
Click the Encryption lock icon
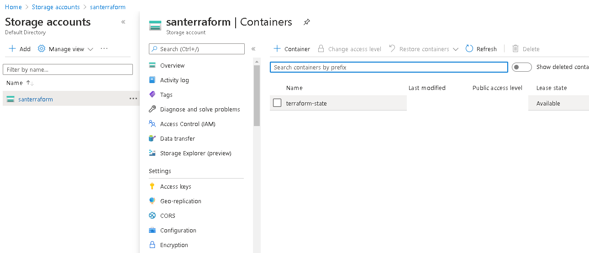(x=153, y=245)
